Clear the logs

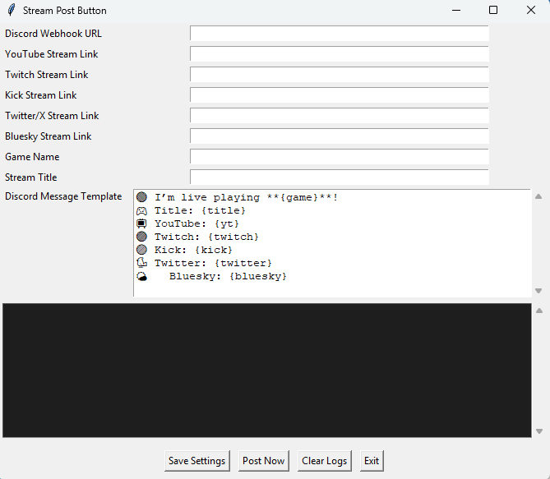pos(325,461)
